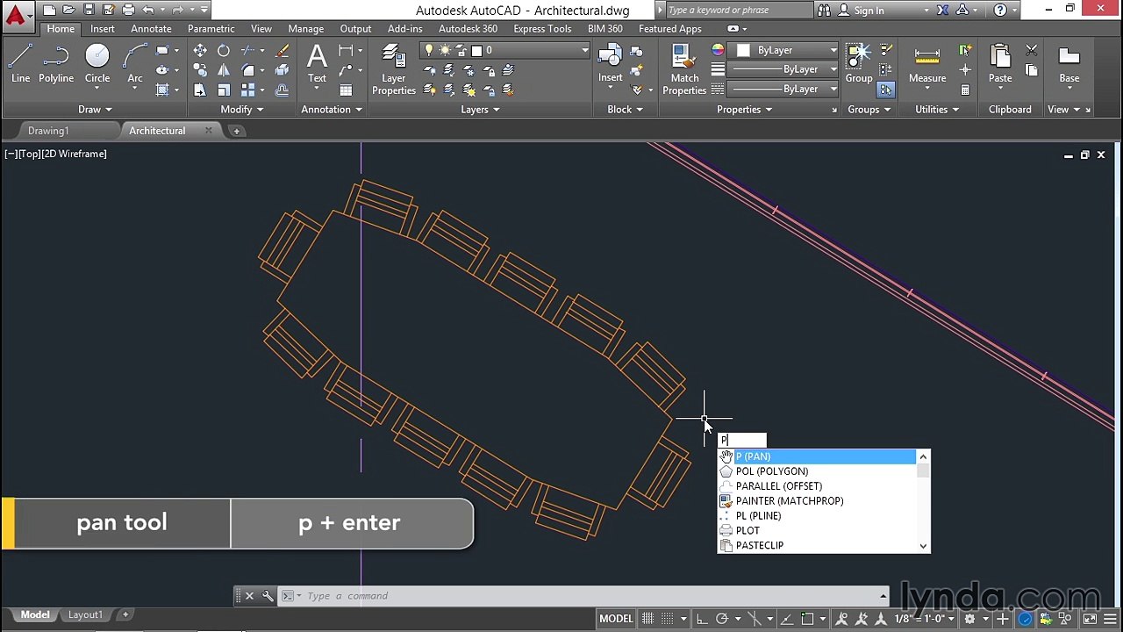Click layer 0 white color swatch
The image size is (1123, 632).
[477, 51]
